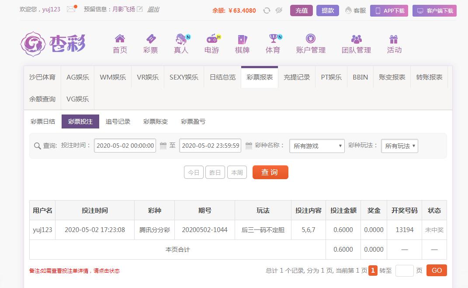Switch to AG娱乐 tab
Screen dimensions: 468x288
coord(78,77)
